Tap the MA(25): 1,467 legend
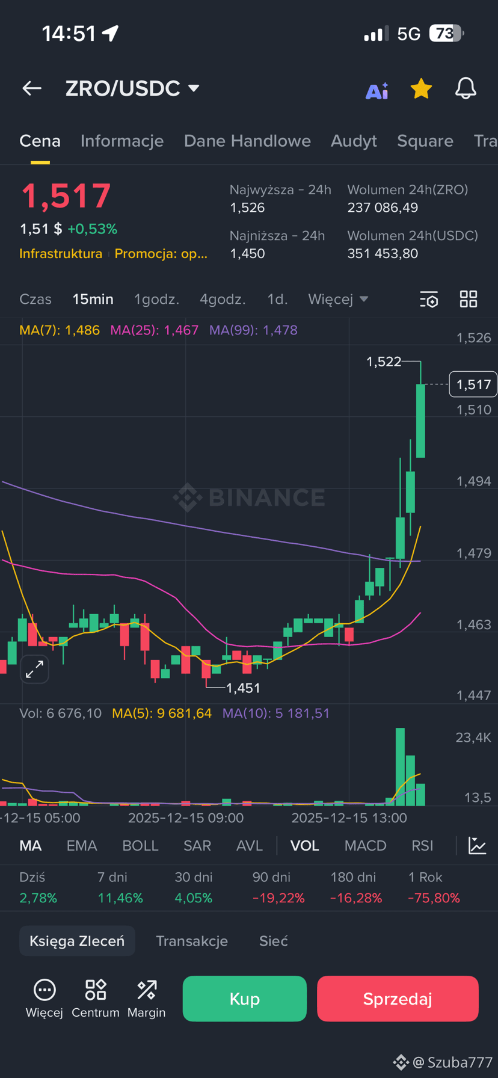The height and width of the screenshot is (1078, 498). click(x=154, y=330)
